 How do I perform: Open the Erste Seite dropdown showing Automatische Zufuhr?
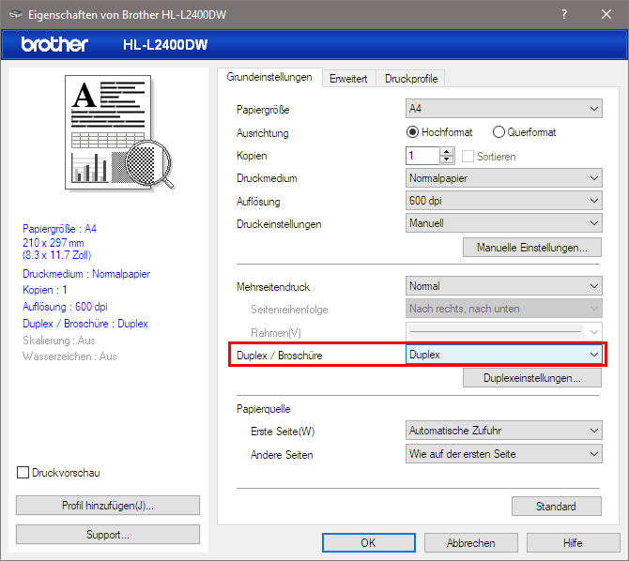click(504, 431)
